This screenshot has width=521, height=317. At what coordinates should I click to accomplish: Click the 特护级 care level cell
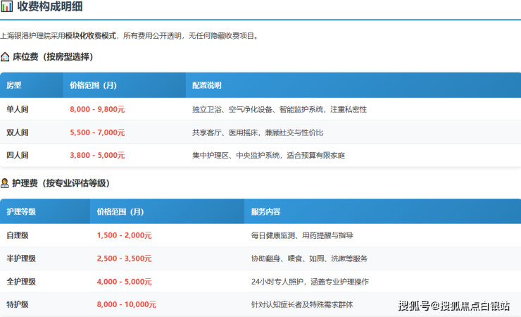coord(18,304)
